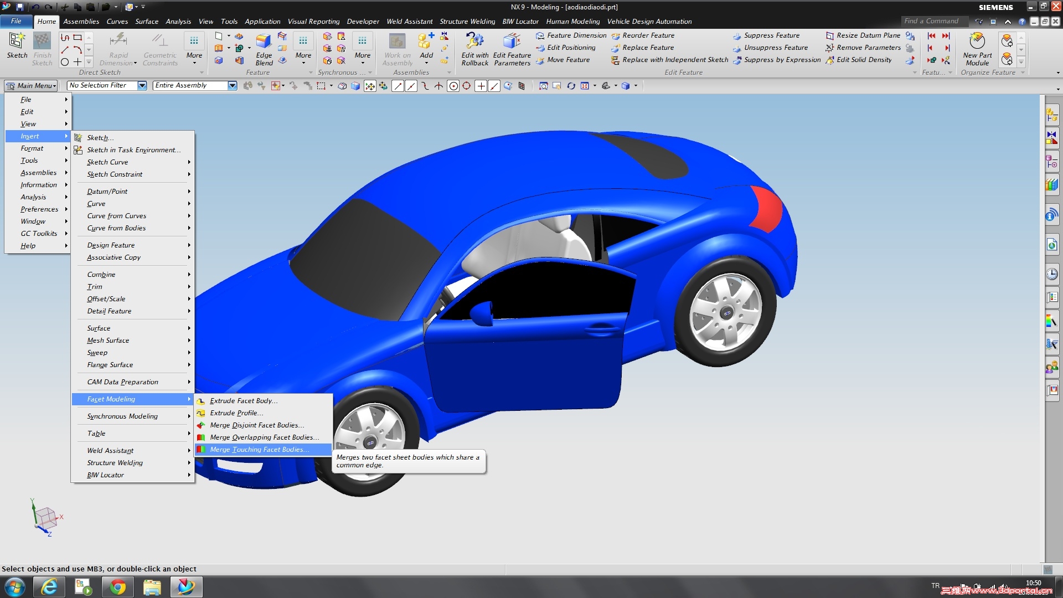Viewport: 1063px width, 598px height.
Task: Select the sketch Point tool
Action: [x=78, y=62]
